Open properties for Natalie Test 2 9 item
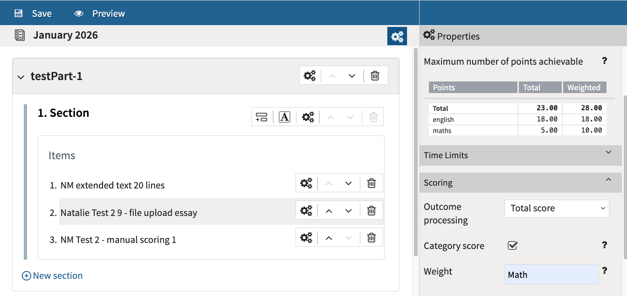Image resolution: width=627 pixels, height=296 pixels. (306, 211)
